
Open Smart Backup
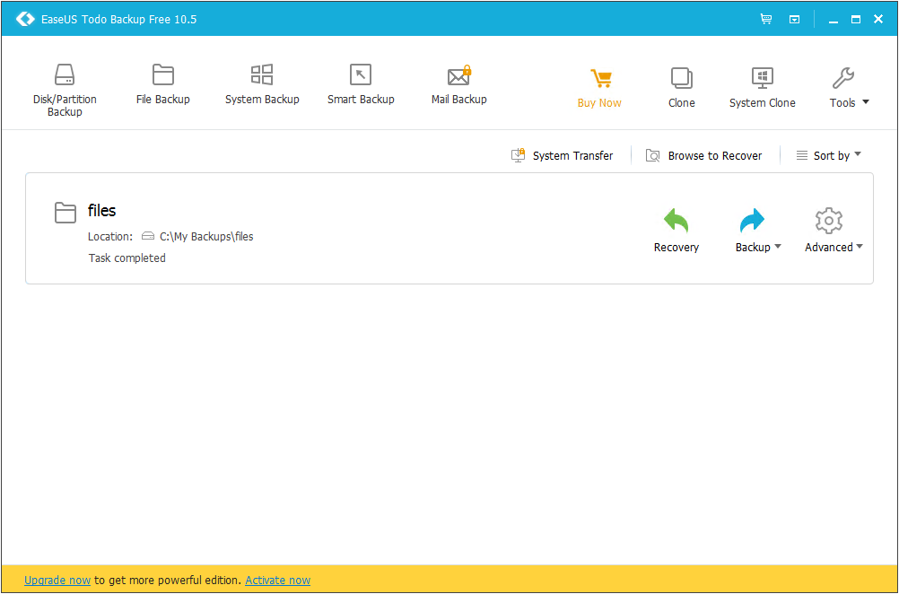[361, 84]
